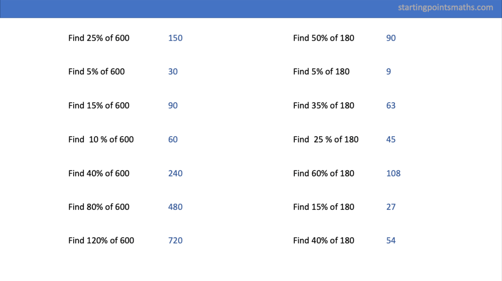
Task: Click the question 'Find 60% of 180'
Action: [323, 173]
